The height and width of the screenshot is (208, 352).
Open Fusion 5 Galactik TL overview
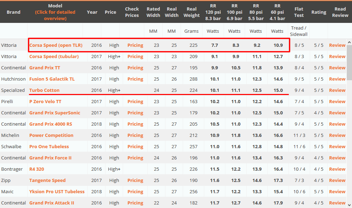[x=52, y=79]
